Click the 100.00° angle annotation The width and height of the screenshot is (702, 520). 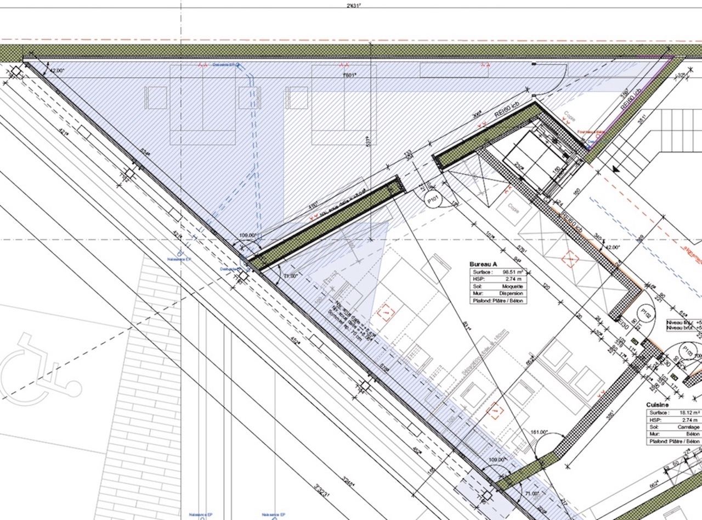click(248, 236)
